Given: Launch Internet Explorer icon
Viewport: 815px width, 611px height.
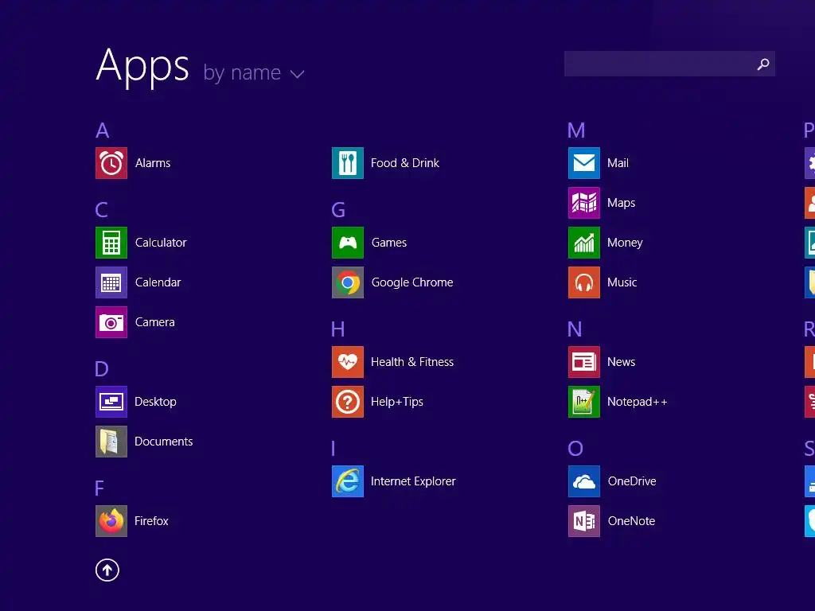Looking at the screenshot, I should coord(348,481).
